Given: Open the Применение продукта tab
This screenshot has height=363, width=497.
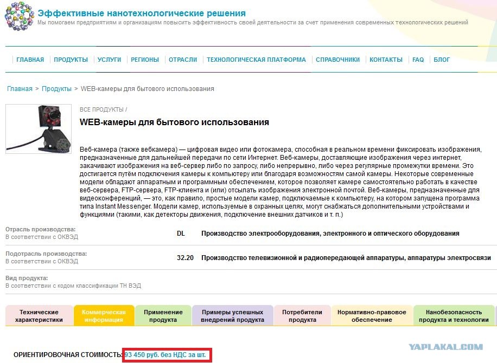Looking at the screenshot, I should tap(163, 316).
